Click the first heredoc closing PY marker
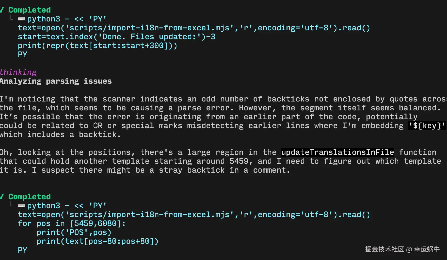The width and height of the screenshot is (447, 260). point(22,54)
